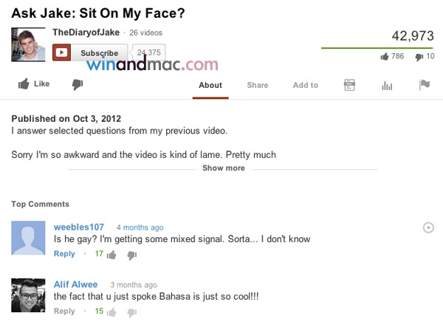Expand the description with Show more
The image size is (443, 330).
point(223,168)
